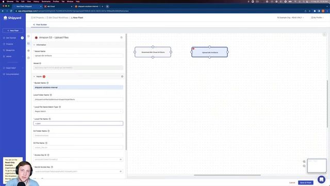Click first icon in vertical panel strip
This screenshot has width=330, height=186.
(x=28, y=36)
